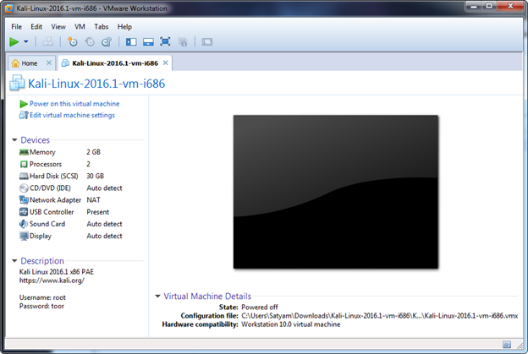Viewport: 528px width, 354px height.
Task: Open the VM menu
Action: click(x=80, y=26)
